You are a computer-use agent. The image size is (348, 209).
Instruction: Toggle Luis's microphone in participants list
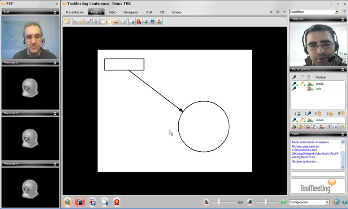click(294, 89)
